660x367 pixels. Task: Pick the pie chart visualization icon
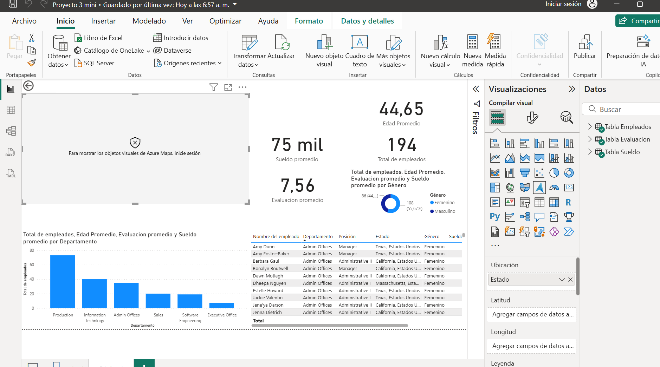pyautogui.click(x=554, y=173)
